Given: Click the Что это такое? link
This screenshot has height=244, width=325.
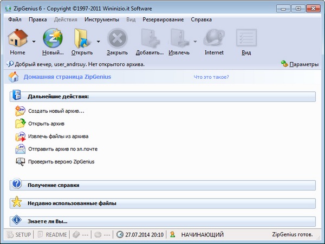Looking at the screenshot, I should pos(211,77).
